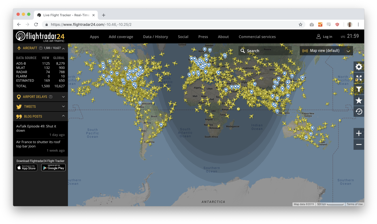This screenshot has height=224, width=377.
Task: Open the browser three-dot menu
Action: click(x=358, y=24)
